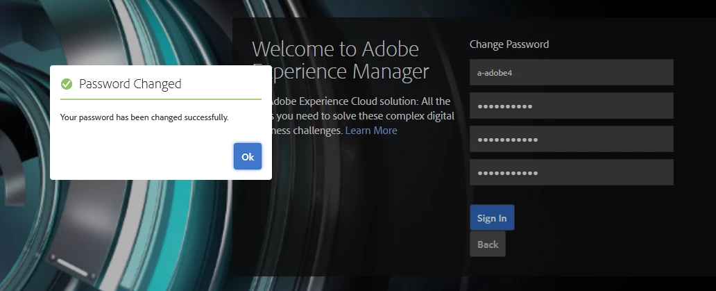Open the Learn More link

pos(371,130)
